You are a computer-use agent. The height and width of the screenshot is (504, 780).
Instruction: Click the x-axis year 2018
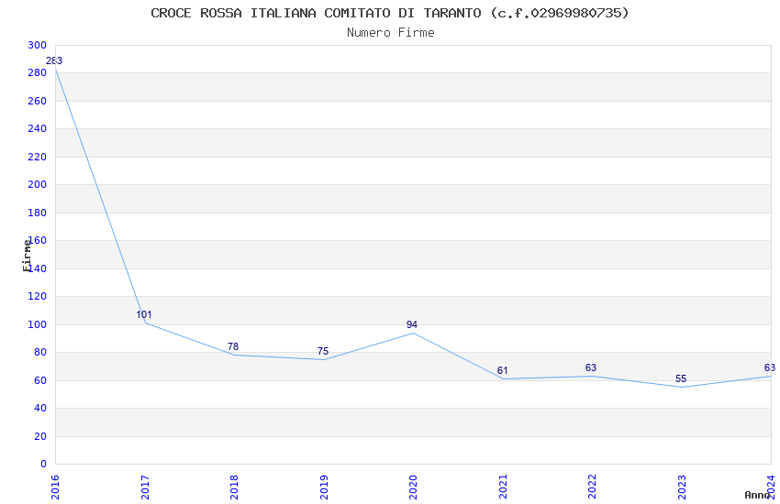[234, 488]
